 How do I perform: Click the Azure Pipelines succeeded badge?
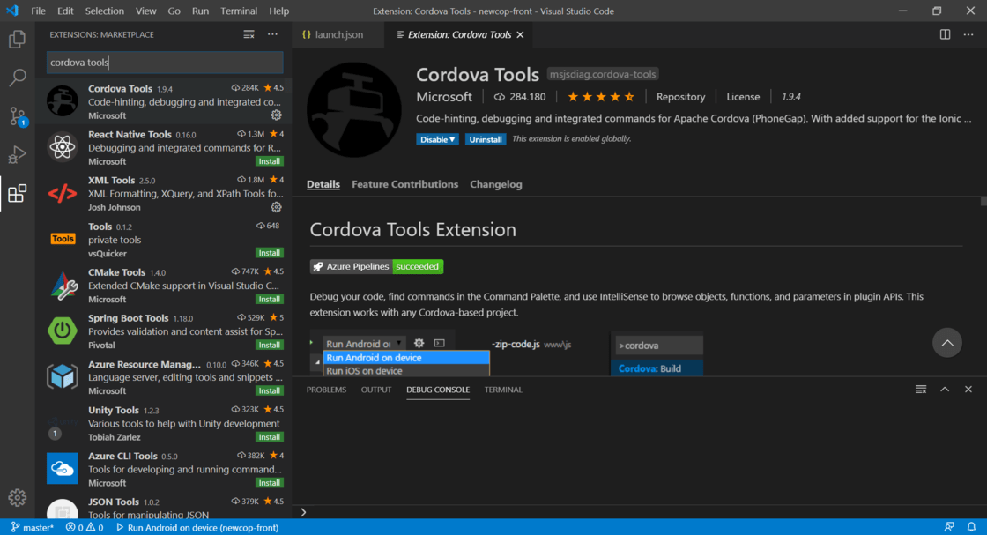376,267
